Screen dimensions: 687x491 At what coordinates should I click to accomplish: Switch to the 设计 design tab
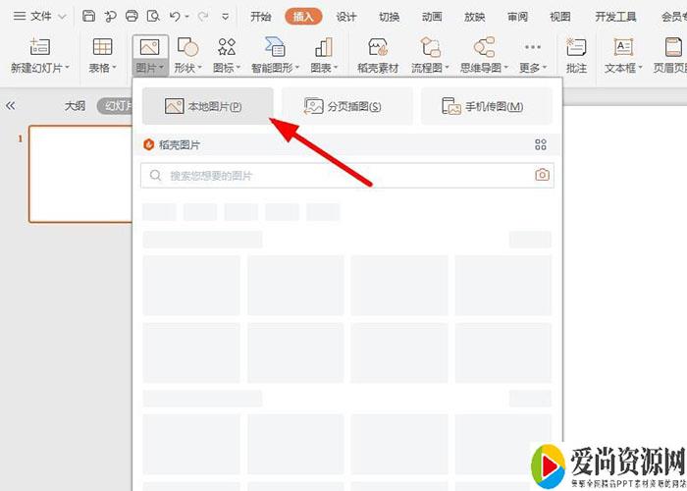click(346, 17)
